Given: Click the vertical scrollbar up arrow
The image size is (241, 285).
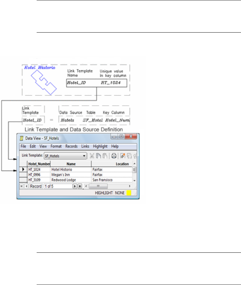Looking at the screenshot, I should click(135, 164).
